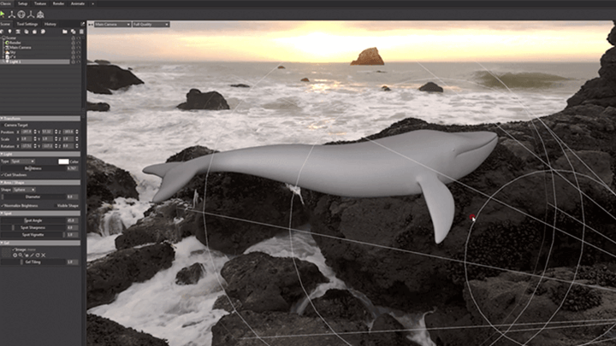Open the light Type dropdown

pyautogui.click(x=23, y=161)
